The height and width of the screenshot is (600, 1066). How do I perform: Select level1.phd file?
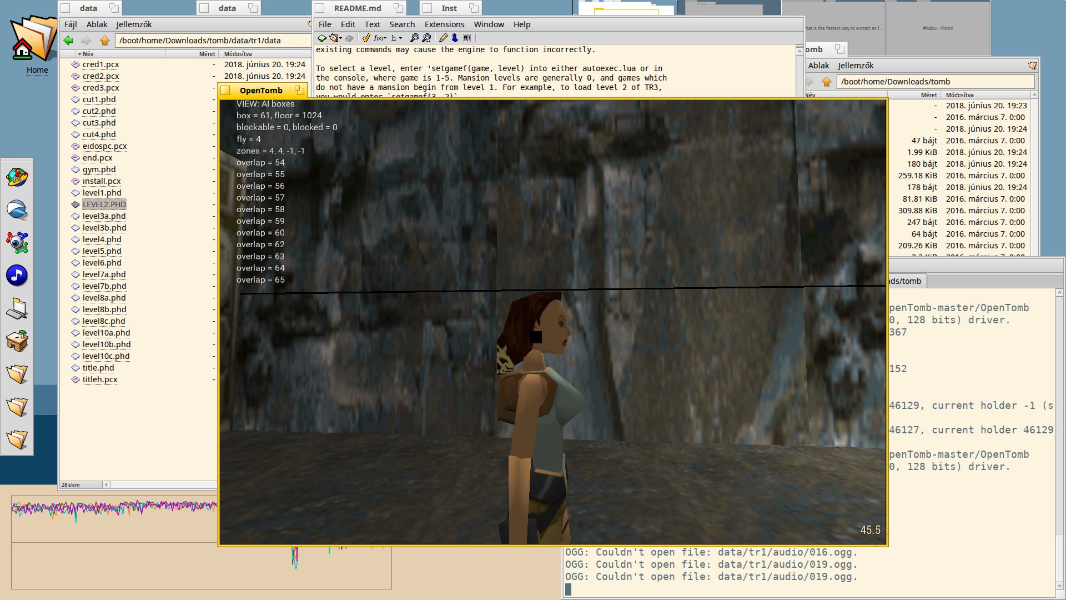(x=102, y=193)
